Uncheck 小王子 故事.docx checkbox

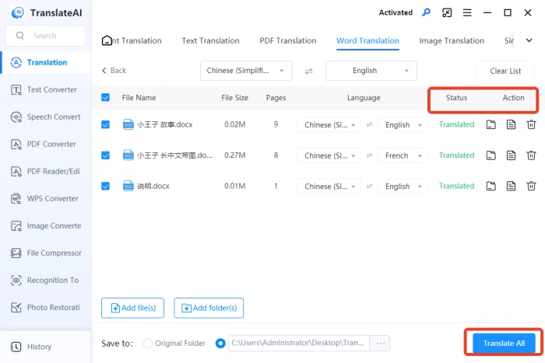coord(105,124)
